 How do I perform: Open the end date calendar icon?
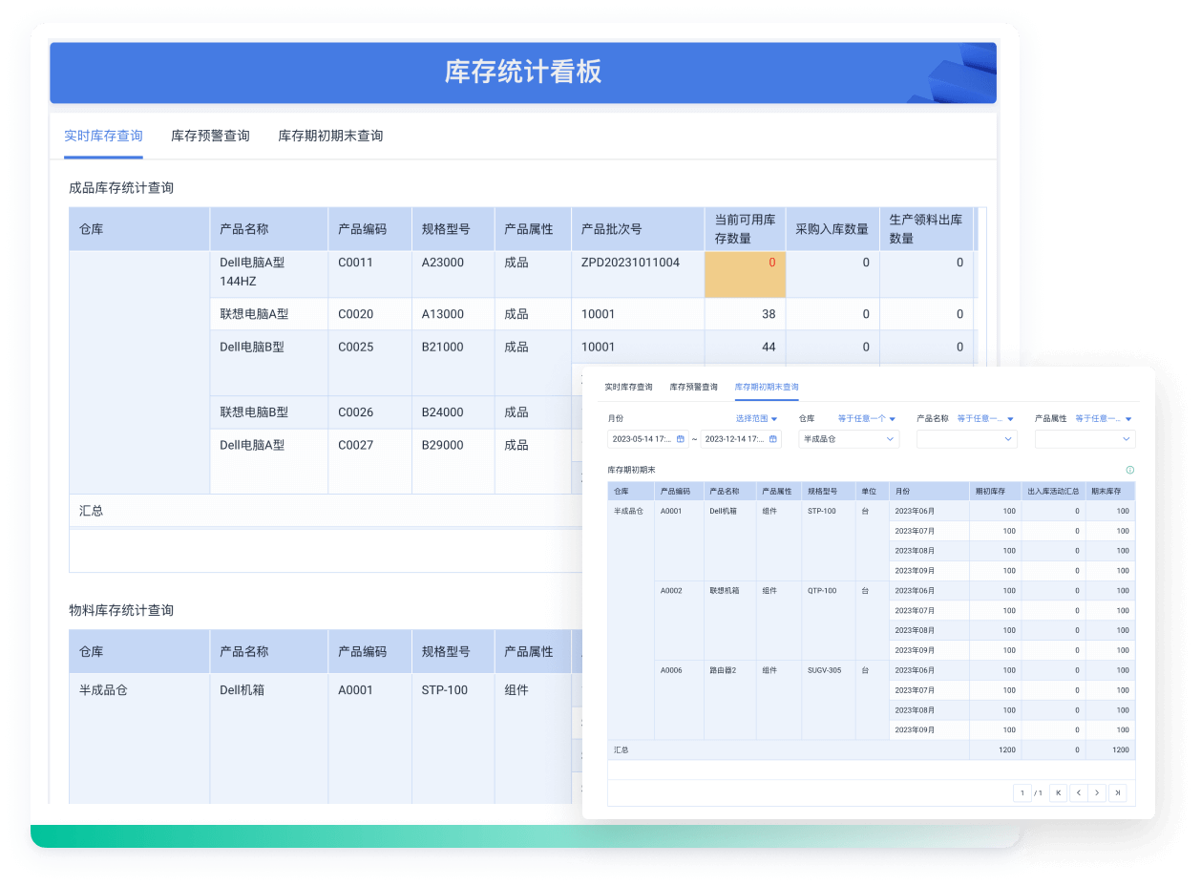click(x=773, y=439)
